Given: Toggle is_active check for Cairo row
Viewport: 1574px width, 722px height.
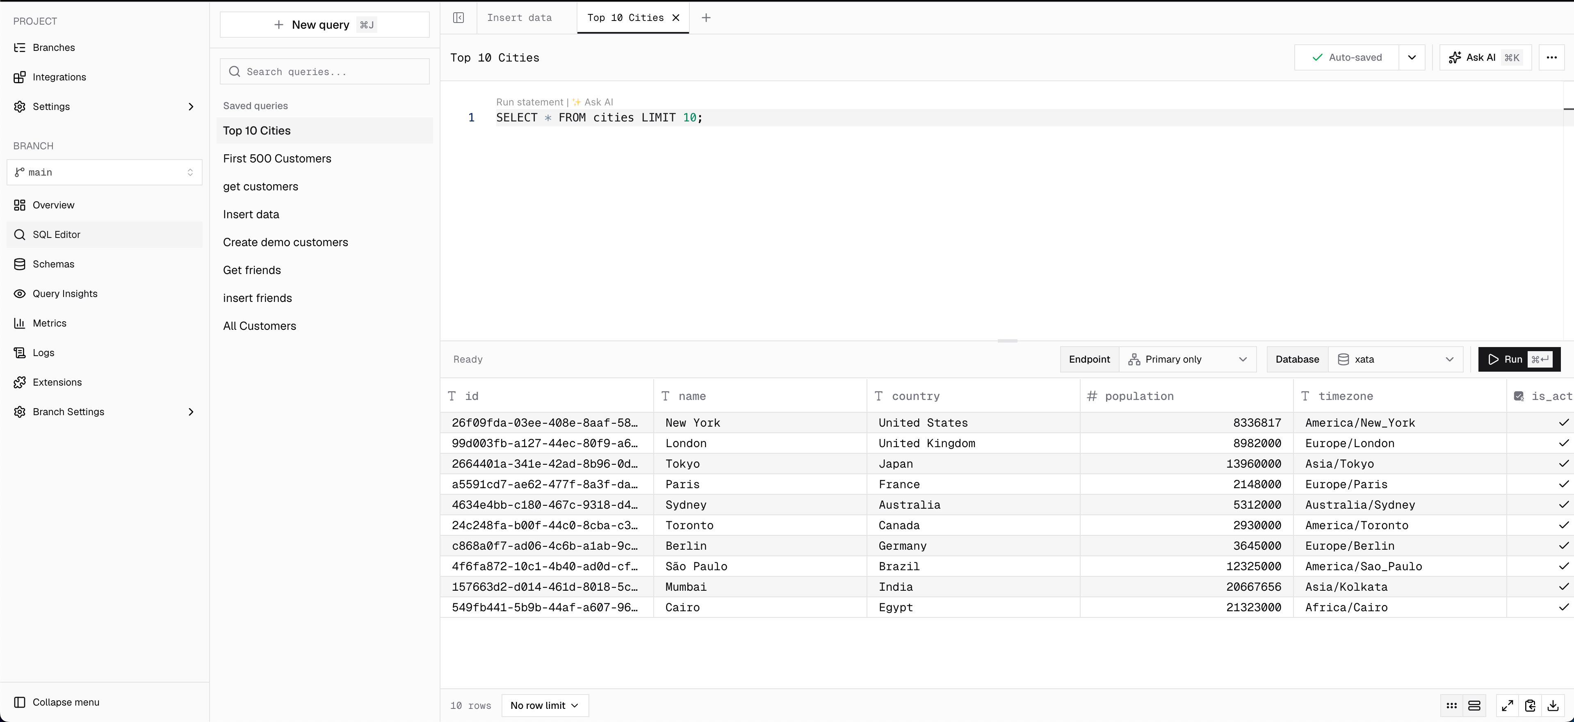Looking at the screenshot, I should point(1563,608).
